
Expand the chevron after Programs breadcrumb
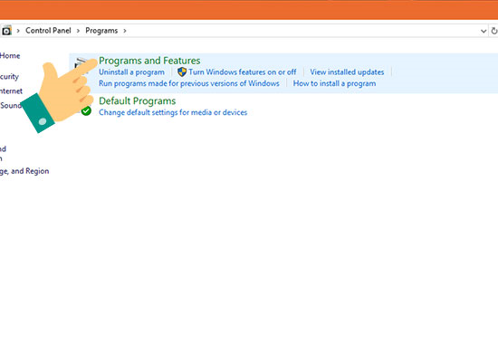(125, 31)
